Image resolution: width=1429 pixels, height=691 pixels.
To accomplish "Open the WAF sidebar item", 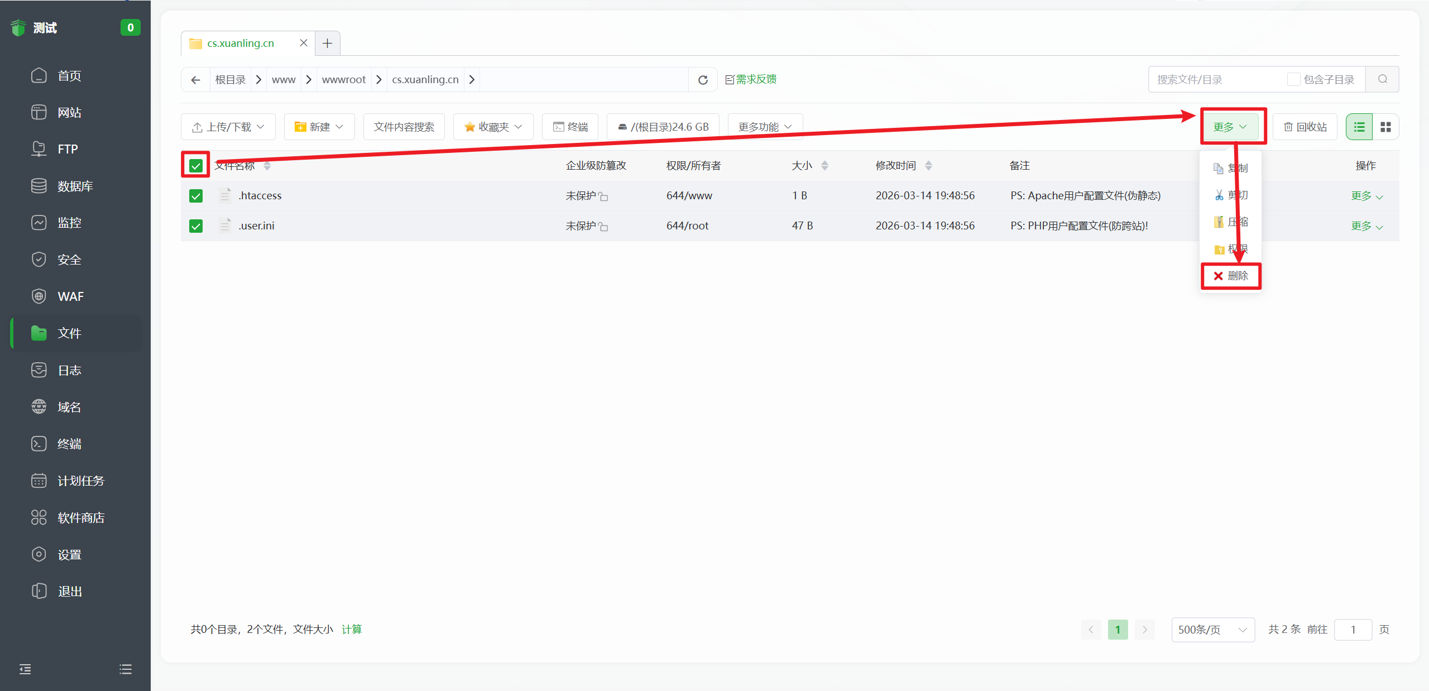I will 70,296.
